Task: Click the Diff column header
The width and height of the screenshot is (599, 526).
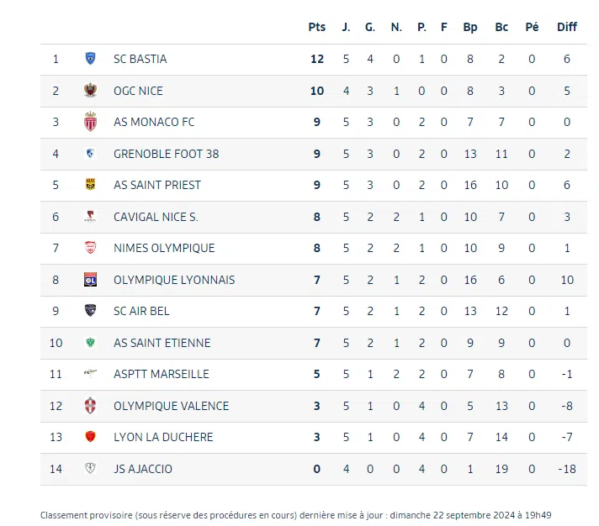Action: pyautogui.click(x=567, y=27)
